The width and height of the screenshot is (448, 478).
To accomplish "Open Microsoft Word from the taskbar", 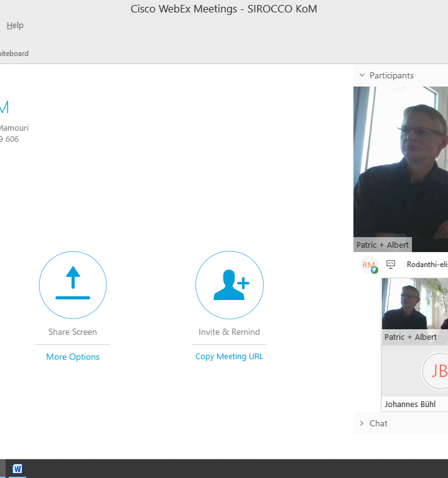I will click(17, 469).
